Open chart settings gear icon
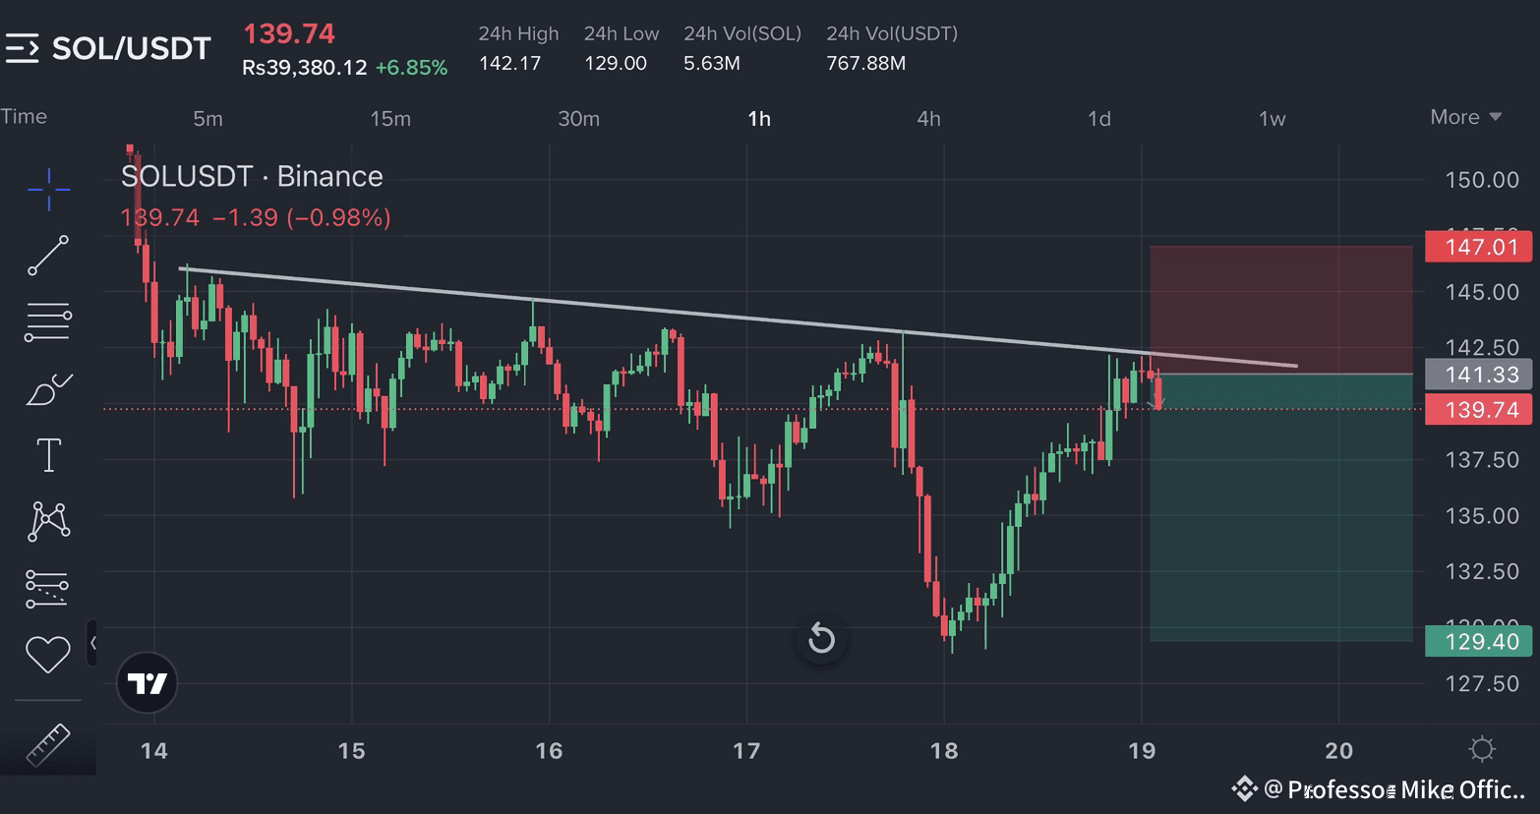 pyautogui.click(x=1482, y=750)
